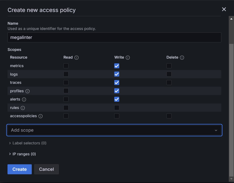
Task: Click the info icon next to rules
Action: coord(23,108)
